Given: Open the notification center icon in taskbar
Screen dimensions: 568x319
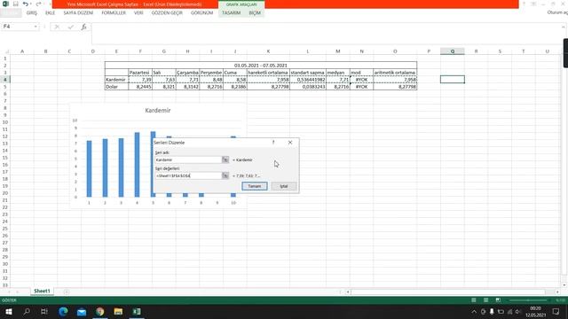Looking at the screenshot, I should pos(556,311).
